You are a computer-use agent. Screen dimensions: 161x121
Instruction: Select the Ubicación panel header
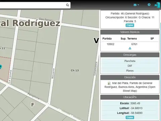(130, 97)
